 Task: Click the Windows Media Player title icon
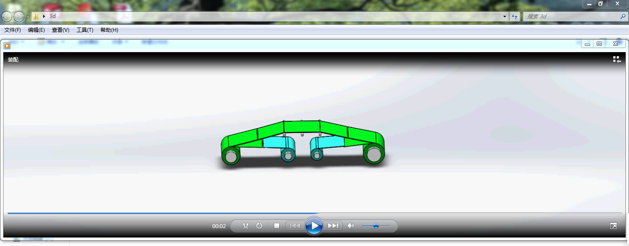coord(7,46)
